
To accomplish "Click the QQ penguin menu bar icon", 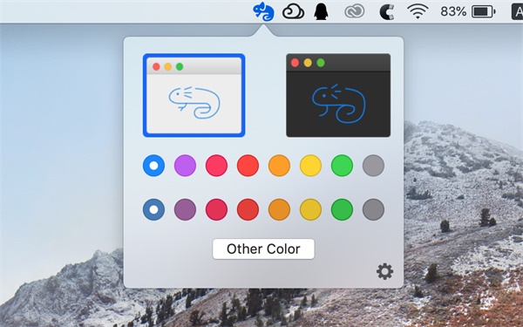I will tap(321, 11).
